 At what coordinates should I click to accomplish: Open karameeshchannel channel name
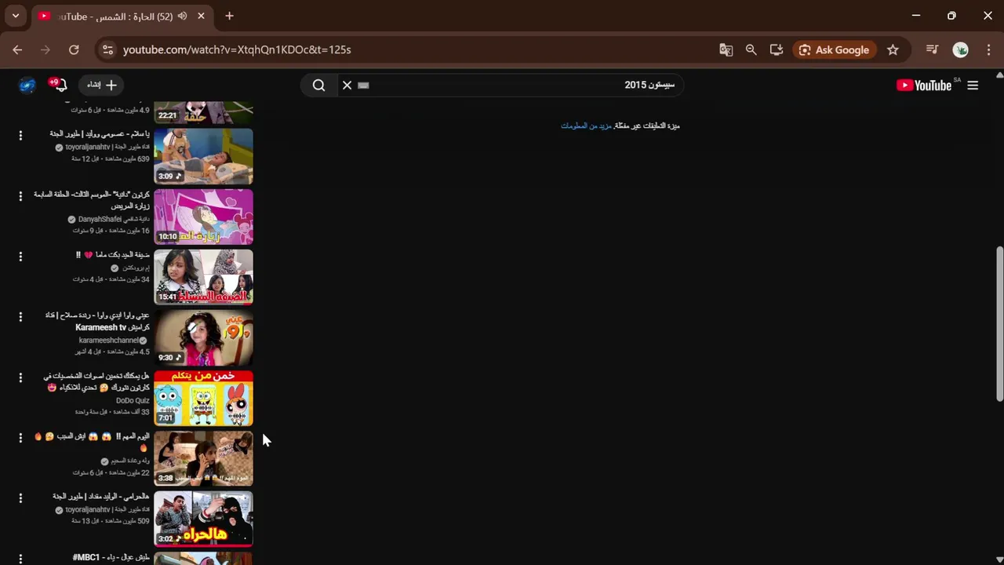click(109, 341)
